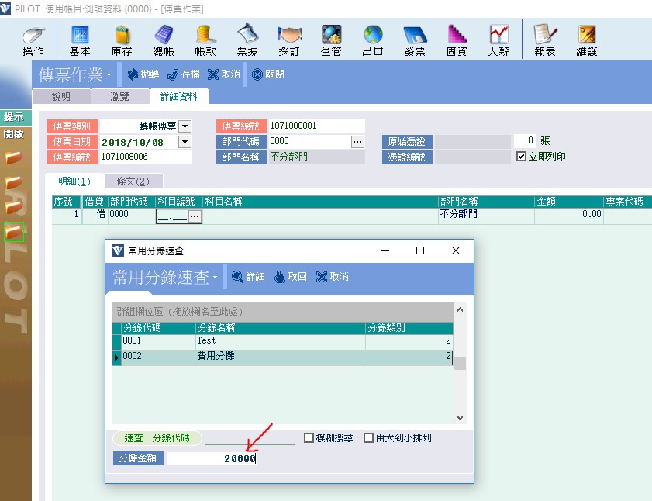Screen dimensions: 652x501
Task: Click the 拋轉 transfer toolbar button
Action: click(143, 74)
